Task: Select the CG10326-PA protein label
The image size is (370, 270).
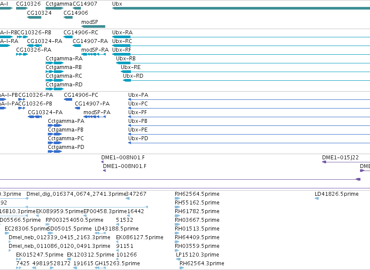Action: click(x=36, y=95)
